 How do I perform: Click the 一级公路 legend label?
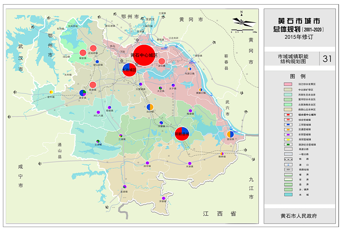(303, 154)
